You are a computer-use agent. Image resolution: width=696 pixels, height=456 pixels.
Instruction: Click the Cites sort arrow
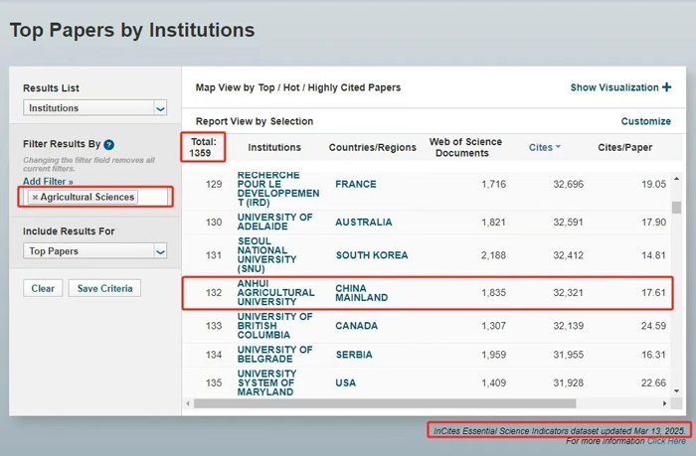(558, 148)
